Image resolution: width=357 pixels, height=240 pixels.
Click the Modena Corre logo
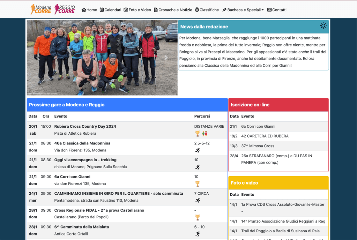coord(41,9)
